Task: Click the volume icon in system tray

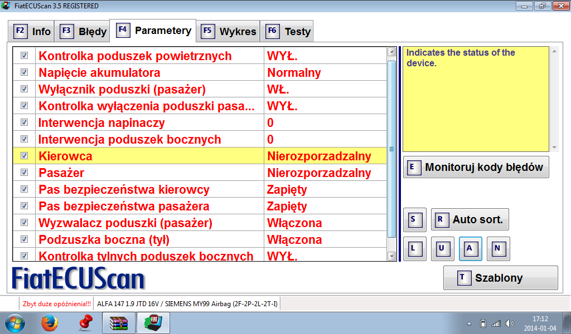Action: click(x=509, y=323)
